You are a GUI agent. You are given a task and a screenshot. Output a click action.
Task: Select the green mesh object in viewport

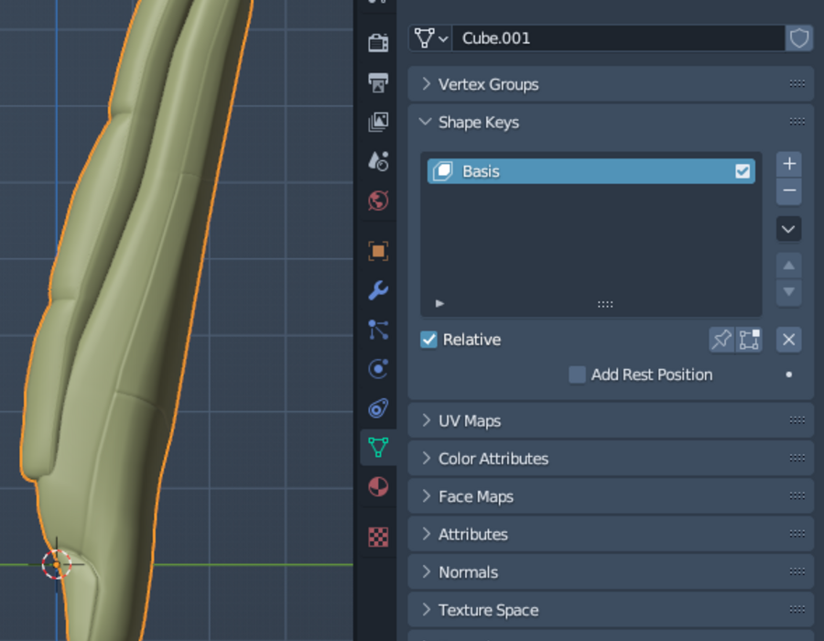tap(131, 315)
